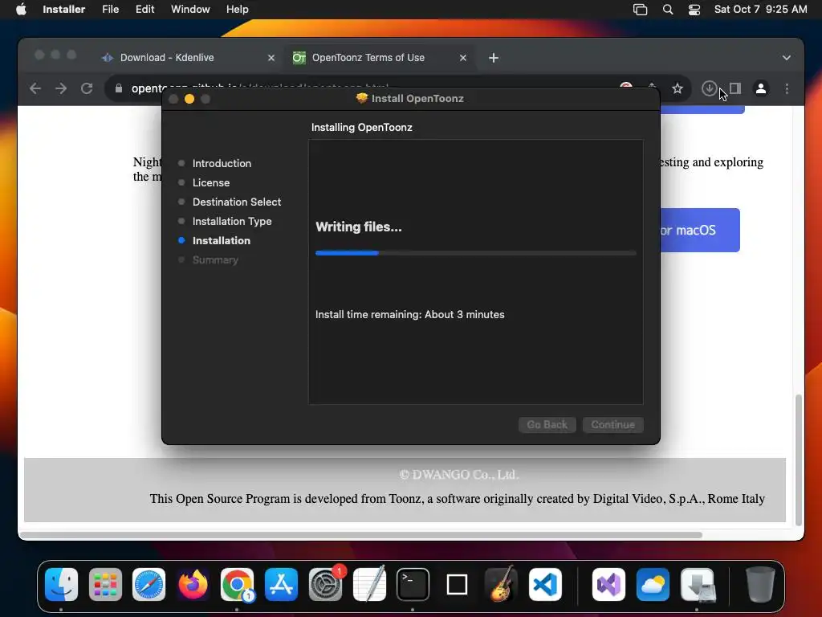Screen dimensions: 822x617
Task: Select the Summary step in installer
Action: [x=215, y=259]
